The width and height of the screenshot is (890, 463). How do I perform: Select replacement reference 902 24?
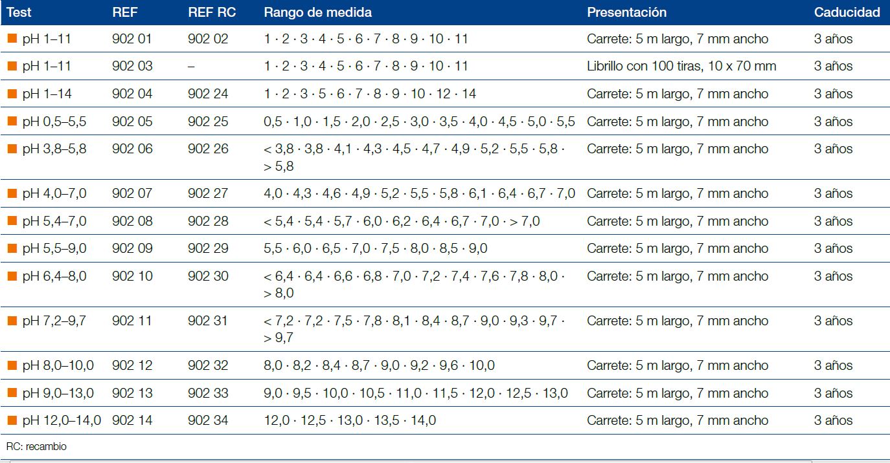coord(208,94)
